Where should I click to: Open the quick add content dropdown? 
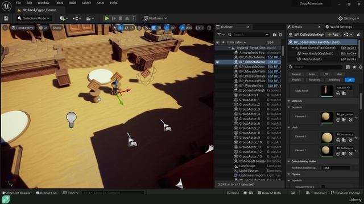[64, 18]
